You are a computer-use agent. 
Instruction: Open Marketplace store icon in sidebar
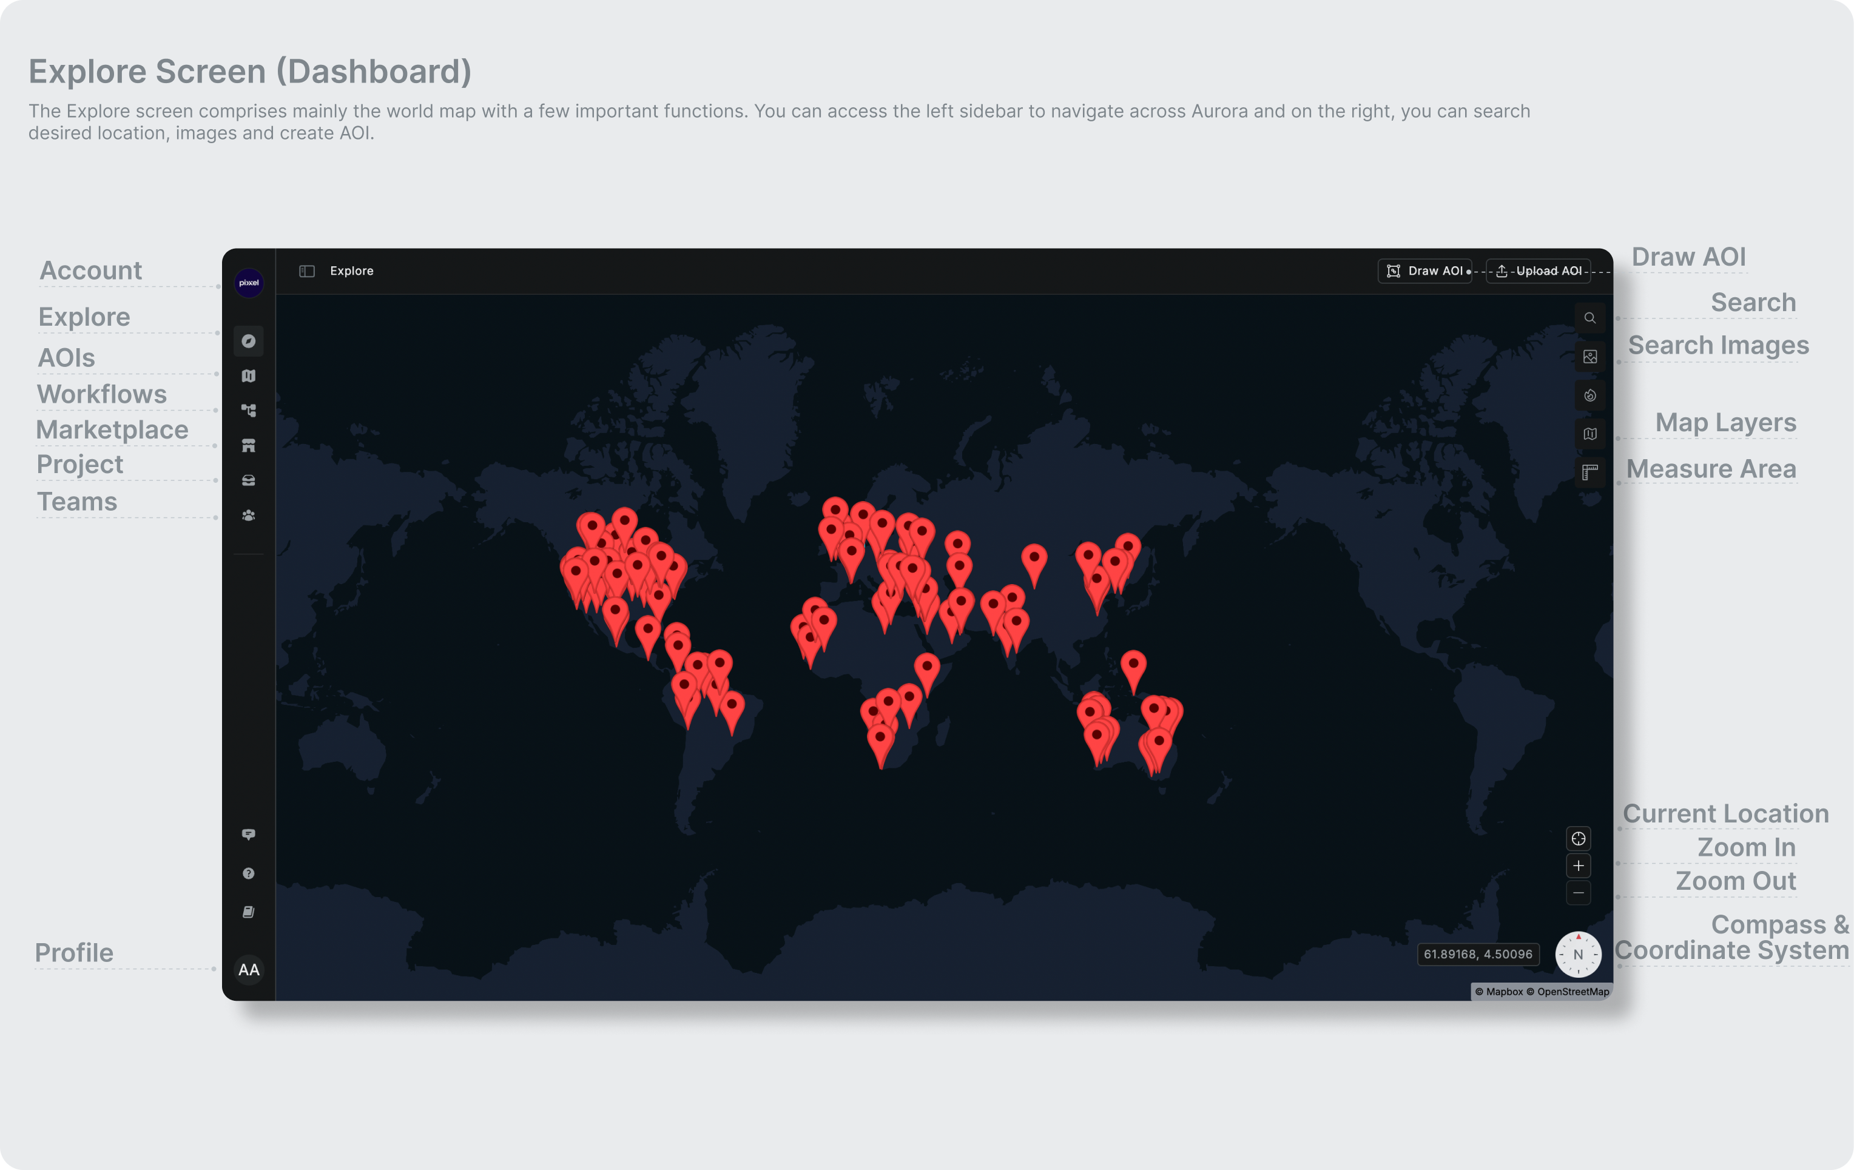click(248, 446)
